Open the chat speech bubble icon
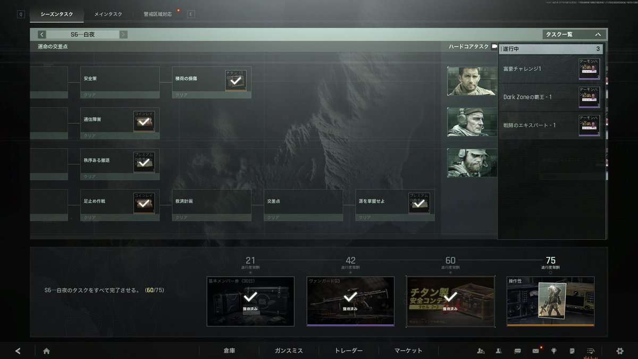 (x=517, y=350)
